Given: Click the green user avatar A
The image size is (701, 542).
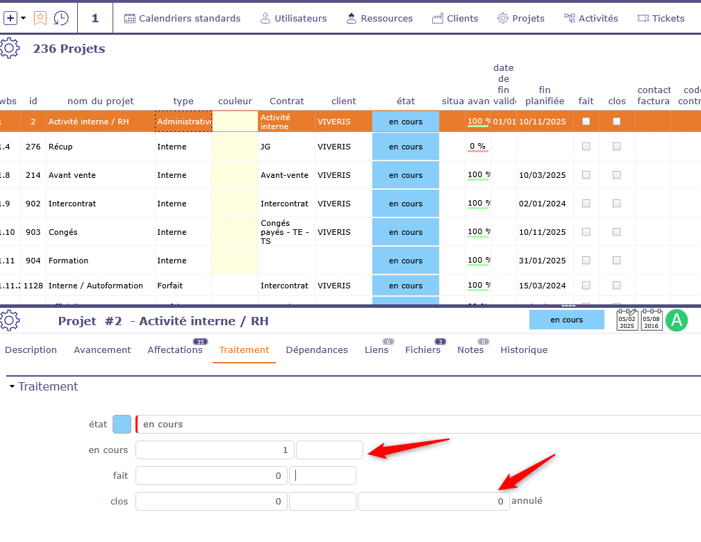Looking at the screenshot, I should click(x=676, y=320).
